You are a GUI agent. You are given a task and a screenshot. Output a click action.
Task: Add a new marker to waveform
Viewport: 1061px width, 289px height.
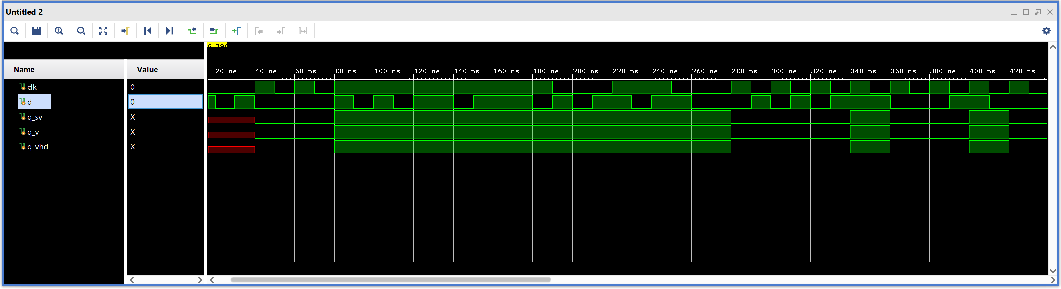click(x=236, y=31)
